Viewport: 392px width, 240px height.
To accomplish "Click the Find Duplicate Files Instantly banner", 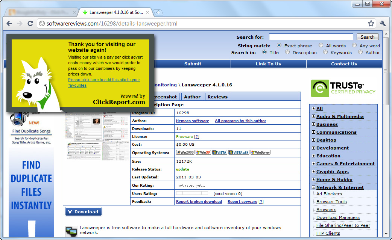I will 31,192.
